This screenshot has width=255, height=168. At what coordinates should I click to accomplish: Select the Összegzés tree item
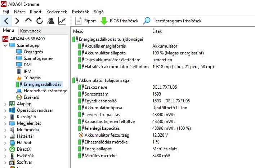point(33,52)
